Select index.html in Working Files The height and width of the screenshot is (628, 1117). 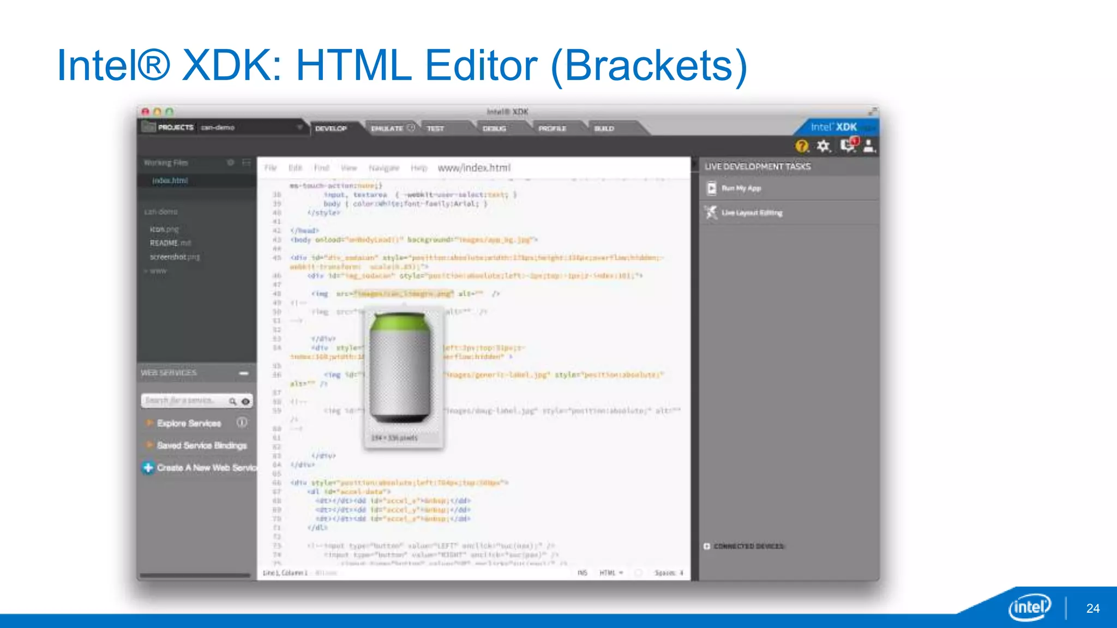(x=170, y=180)
